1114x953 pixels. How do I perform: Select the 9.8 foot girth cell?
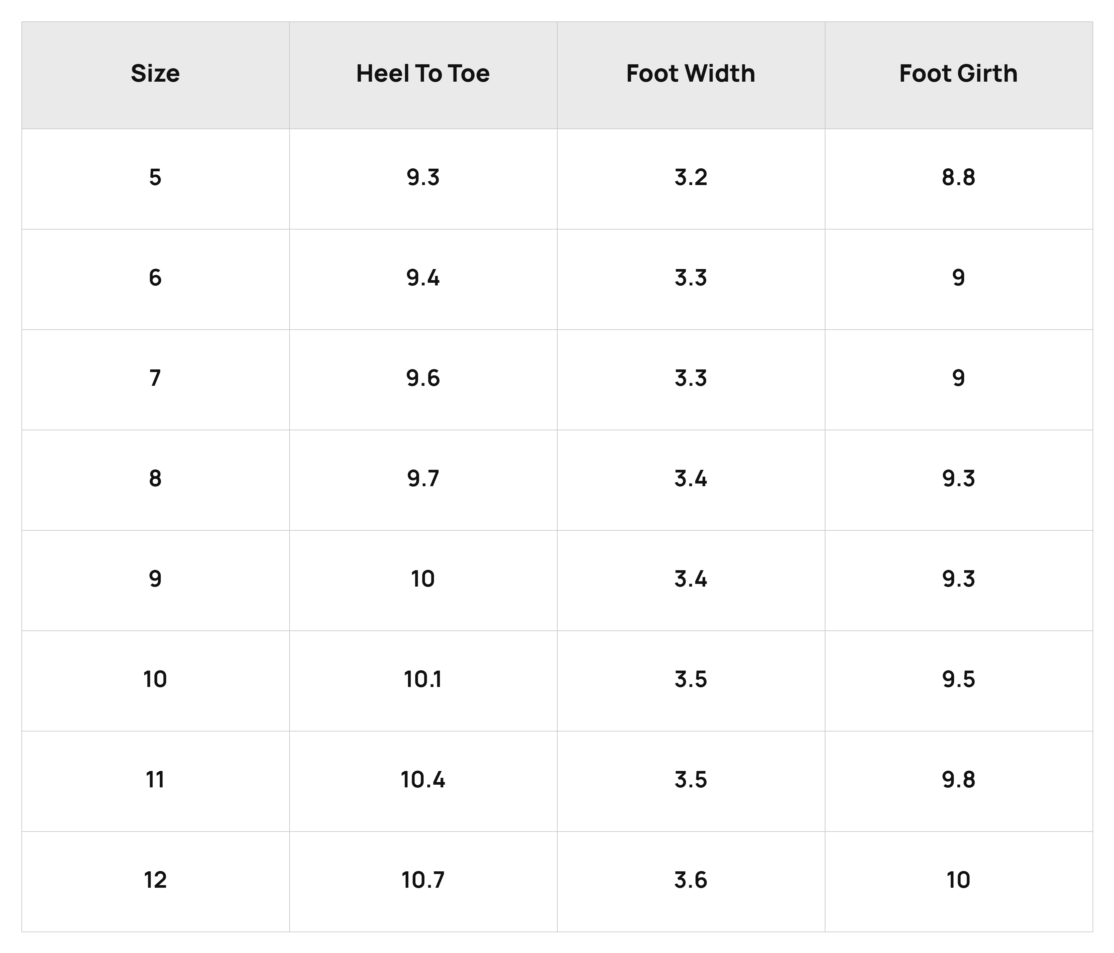coord(959,780)
